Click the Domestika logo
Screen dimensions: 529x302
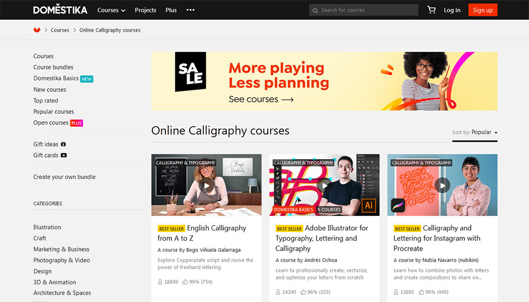(60, 10)
